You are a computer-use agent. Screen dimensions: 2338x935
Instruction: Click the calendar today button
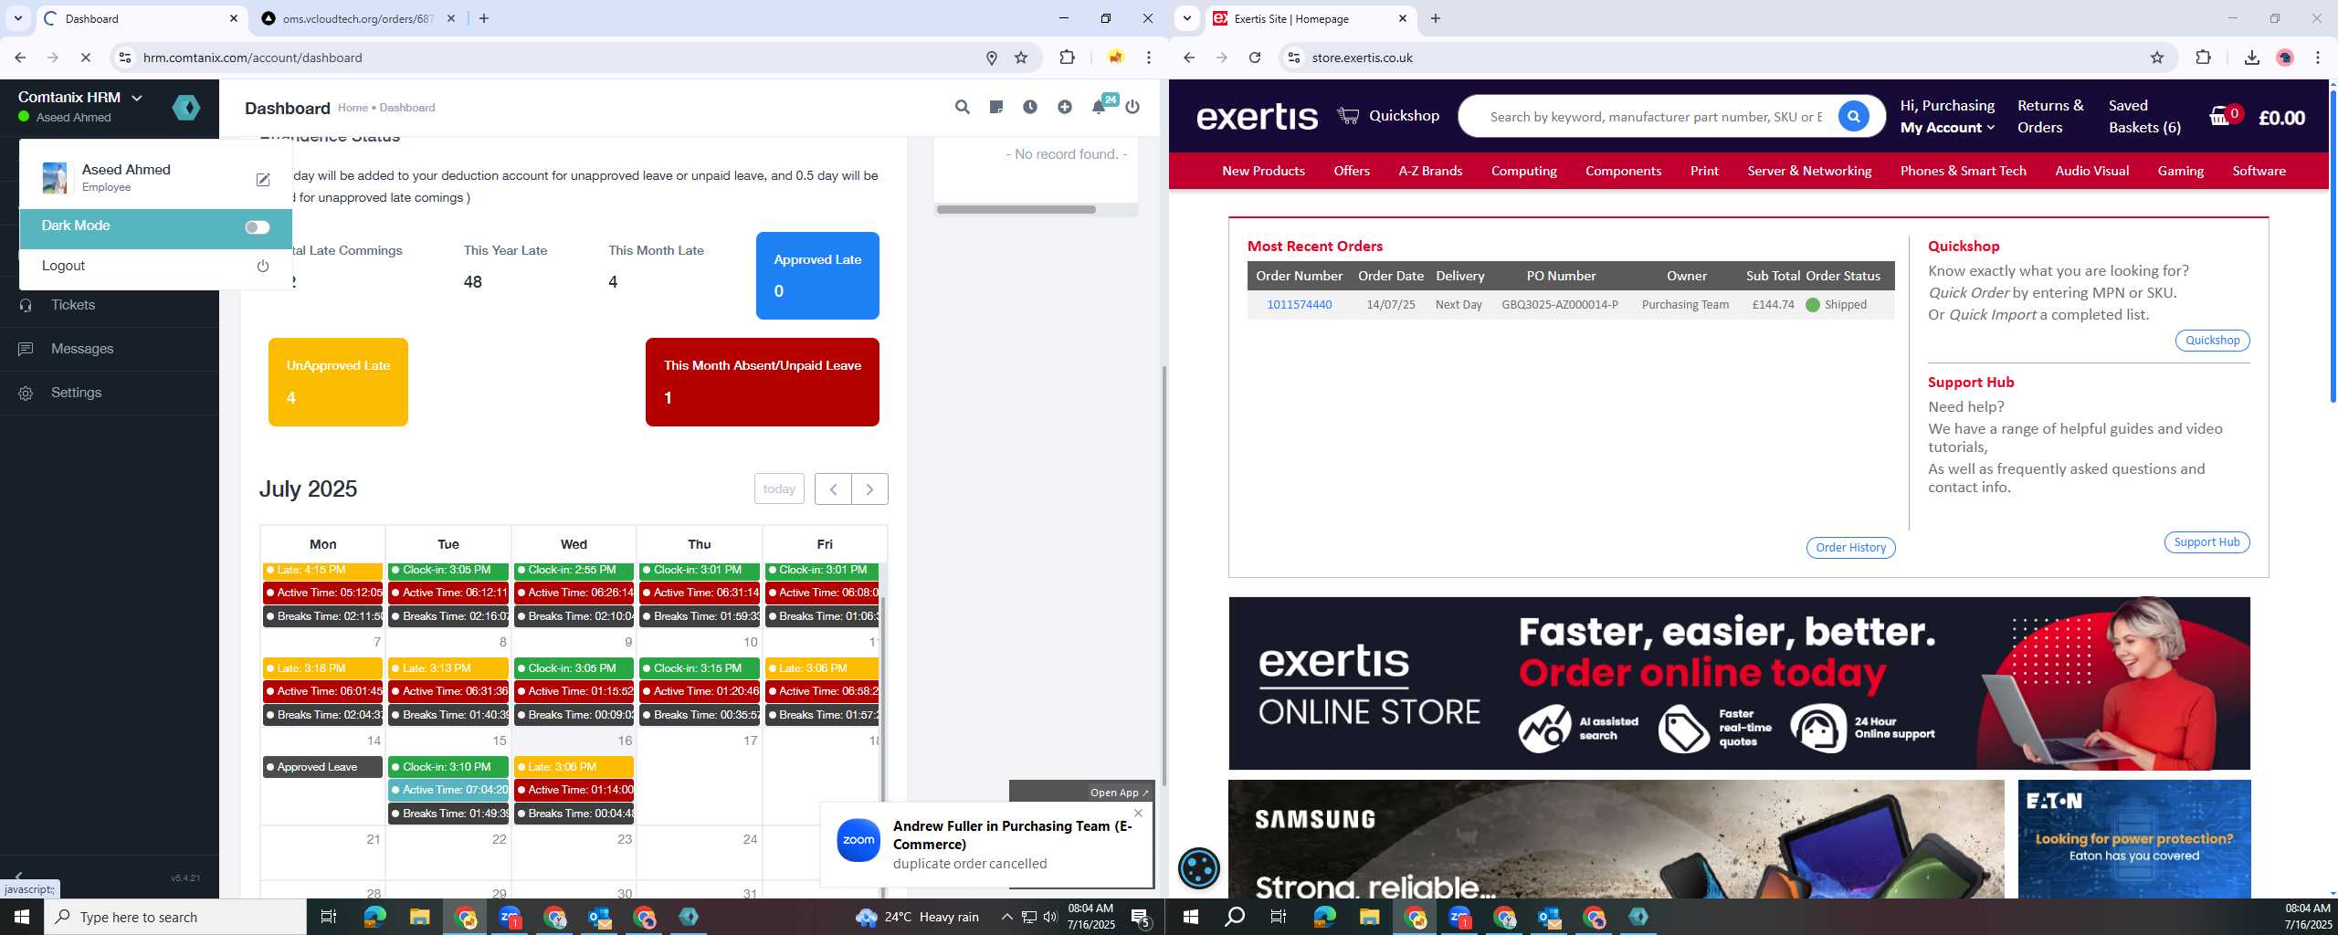pyautogui.click(x=779, y=489)
